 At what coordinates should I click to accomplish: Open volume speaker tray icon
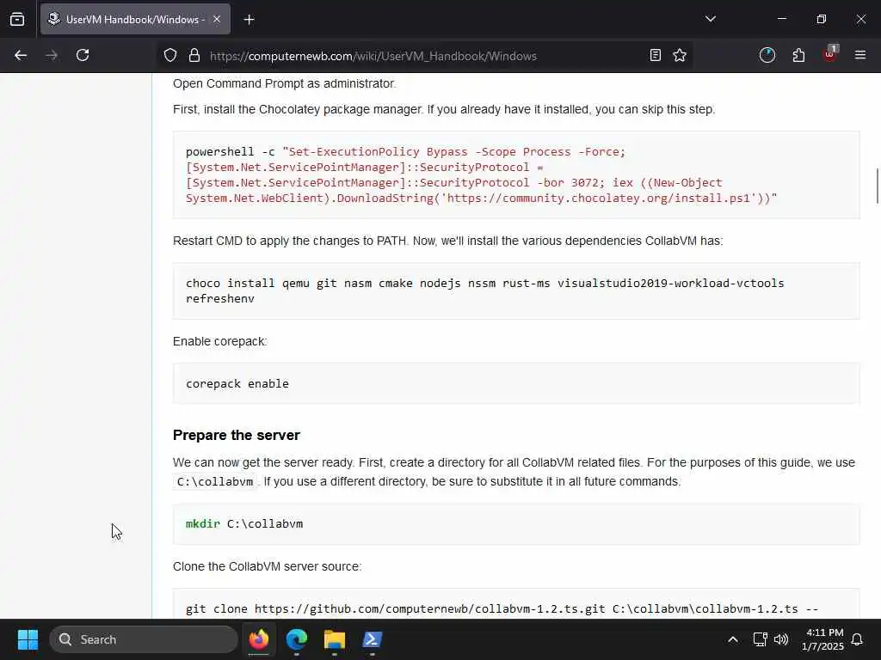click(x=781, y=639)
